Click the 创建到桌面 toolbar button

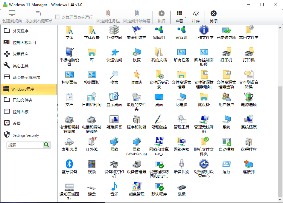click(x=12, y=17)
